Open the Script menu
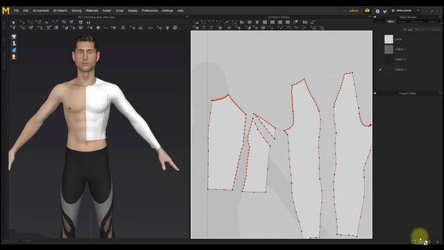Screen dimensions: 444x250 click(119, 10)
